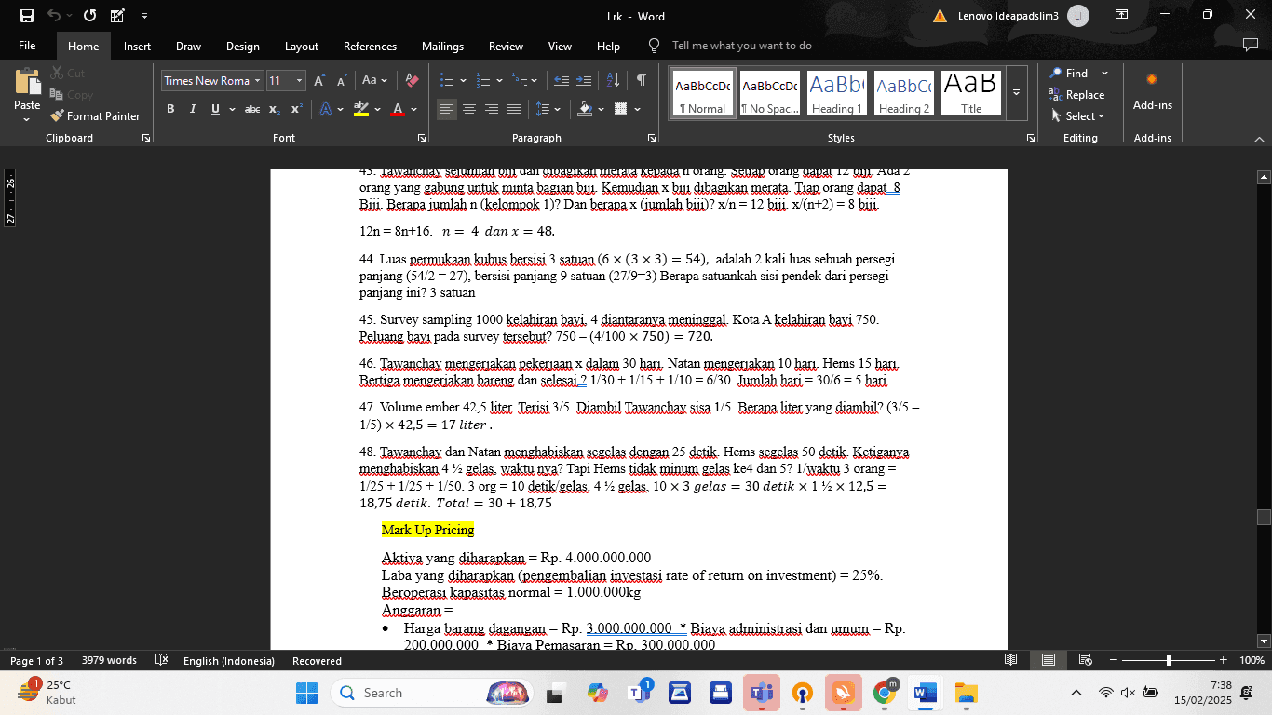
Task: Decrease the font size with Shrink Font
Action: click(342, 81)
